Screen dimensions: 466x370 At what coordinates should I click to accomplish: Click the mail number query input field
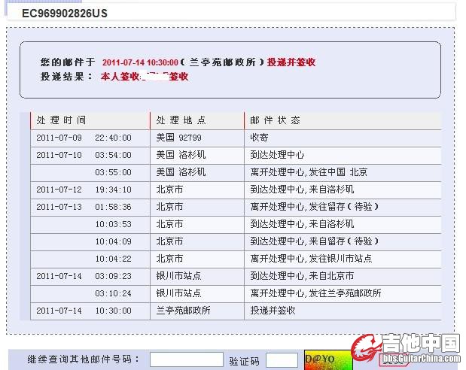coord(186,359)
